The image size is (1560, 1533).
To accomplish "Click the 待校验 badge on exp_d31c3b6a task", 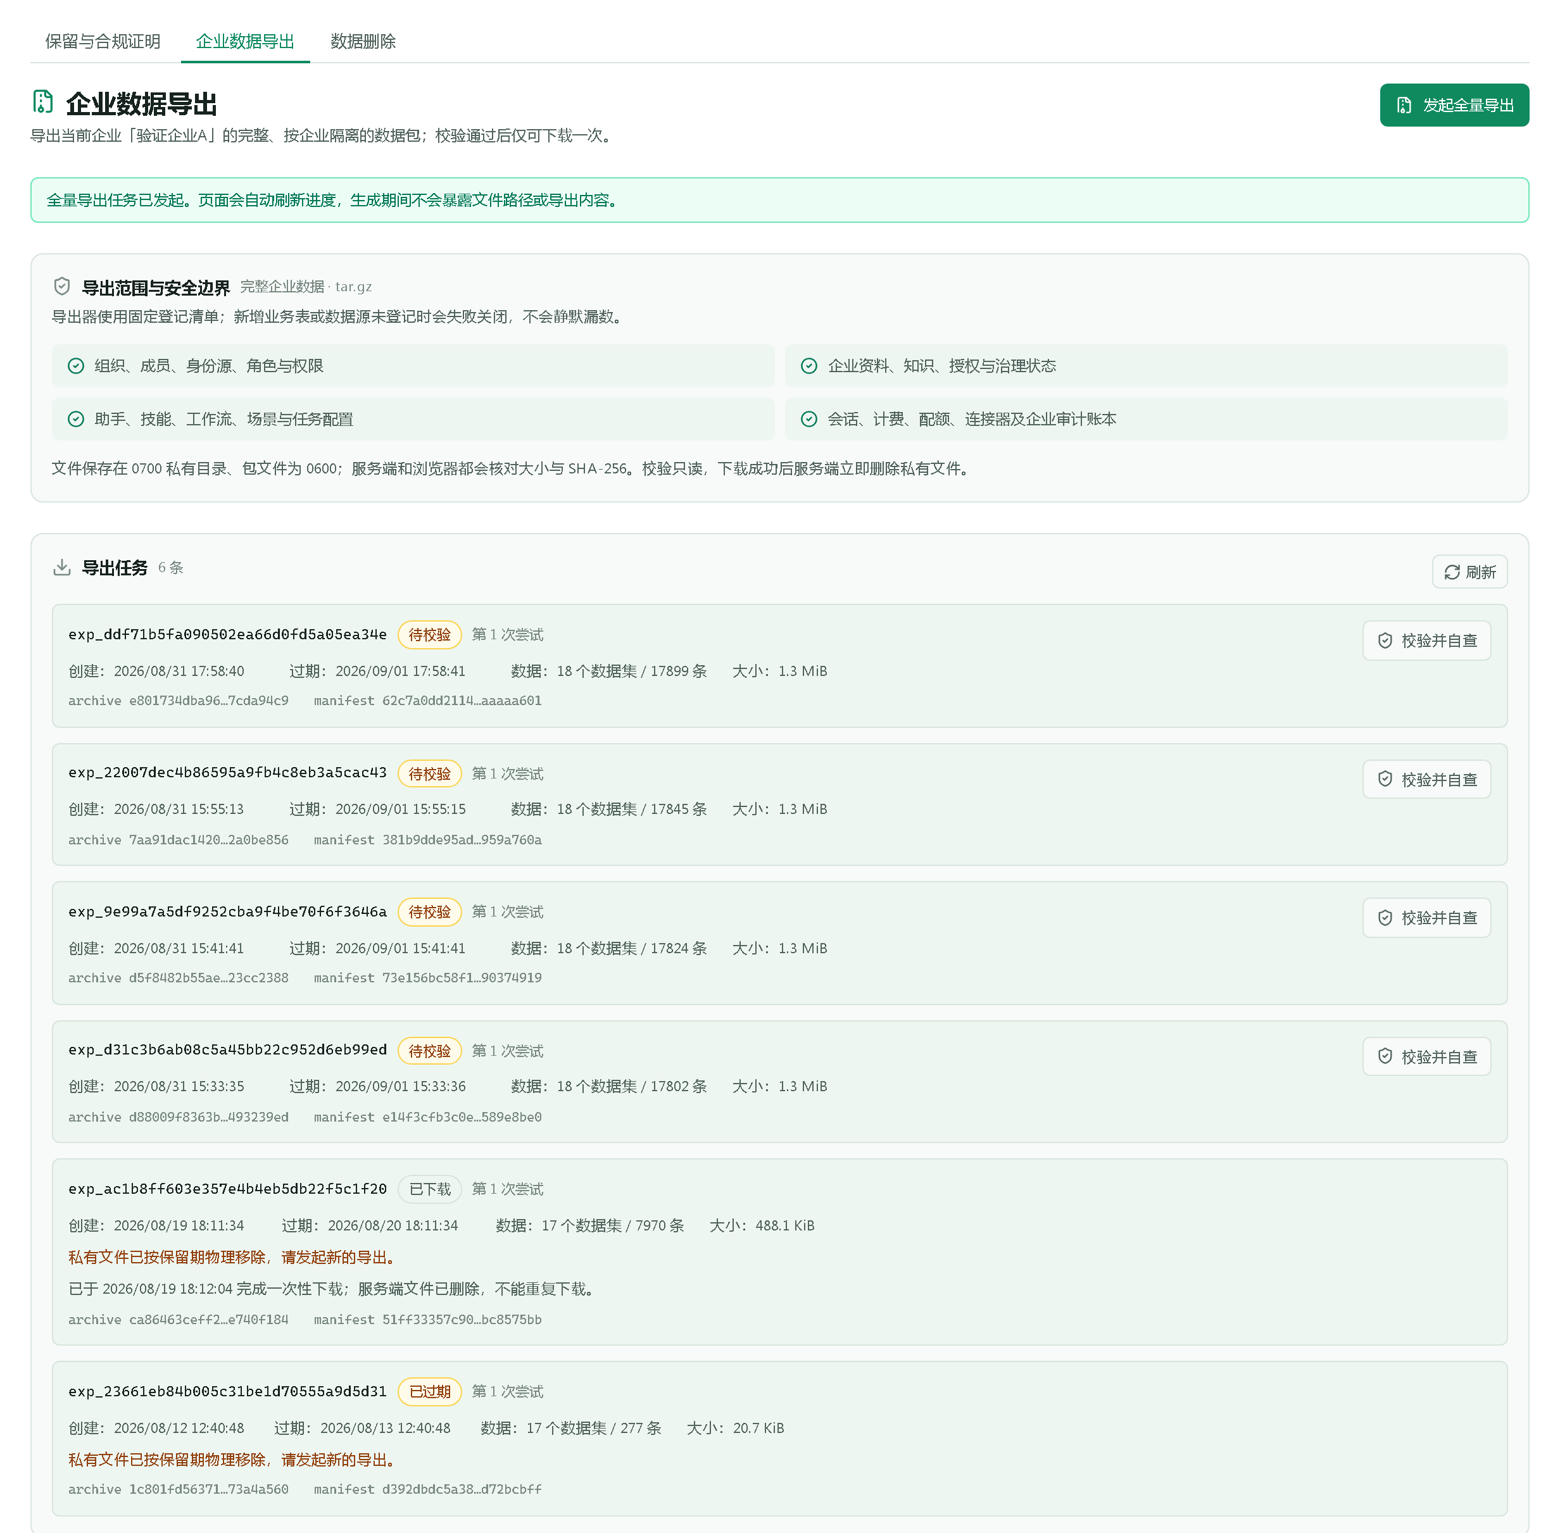I will [429, 1051].
